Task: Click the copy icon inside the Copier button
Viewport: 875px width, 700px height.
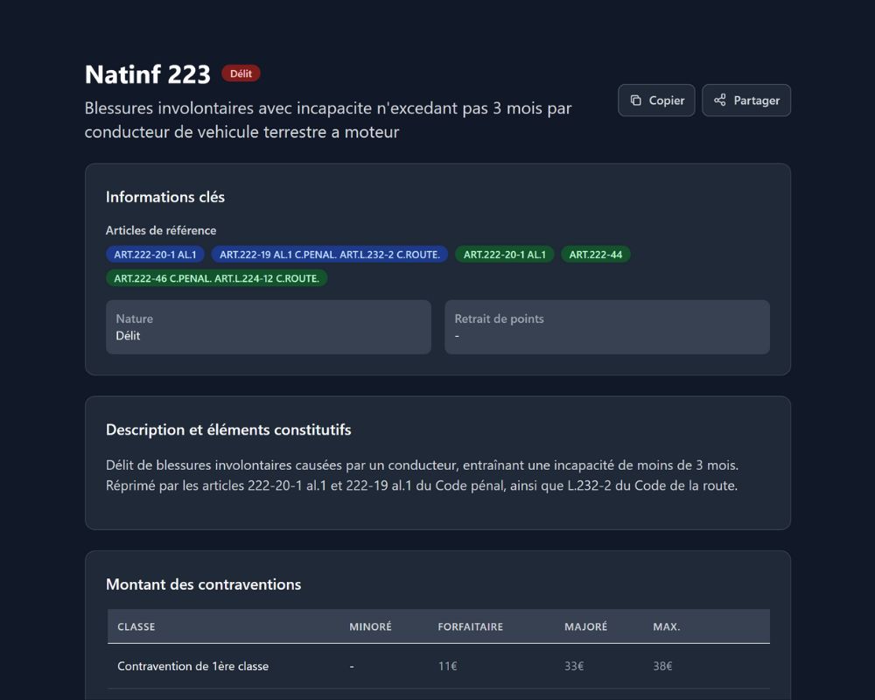Action: 635,100
